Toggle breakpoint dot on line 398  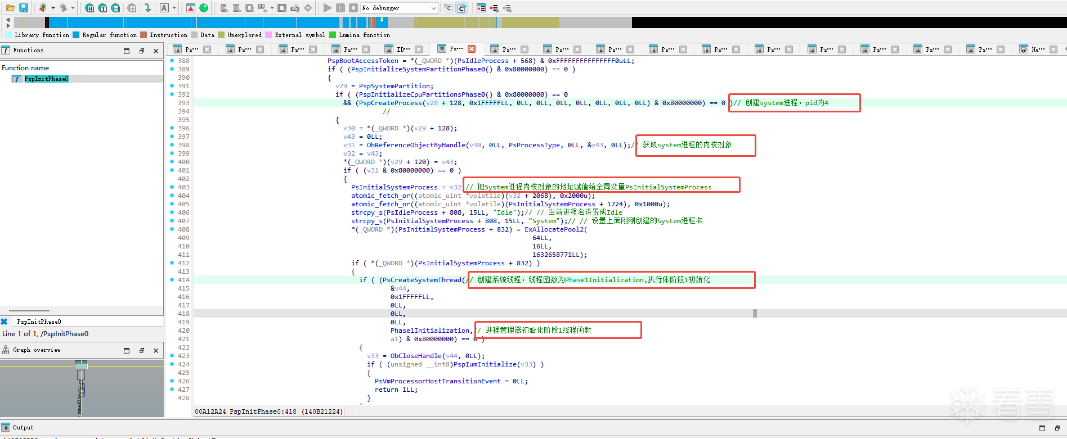coord(172,144)
